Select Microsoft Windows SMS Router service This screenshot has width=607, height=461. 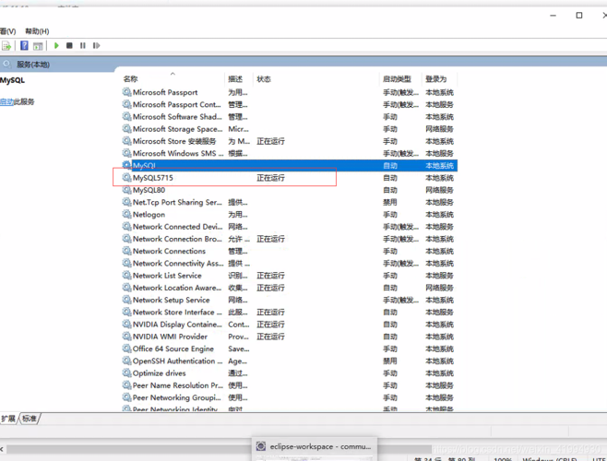tap(178, 153)
